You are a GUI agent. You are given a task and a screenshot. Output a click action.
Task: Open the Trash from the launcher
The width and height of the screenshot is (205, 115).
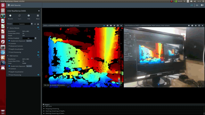(x=3, y=112)
